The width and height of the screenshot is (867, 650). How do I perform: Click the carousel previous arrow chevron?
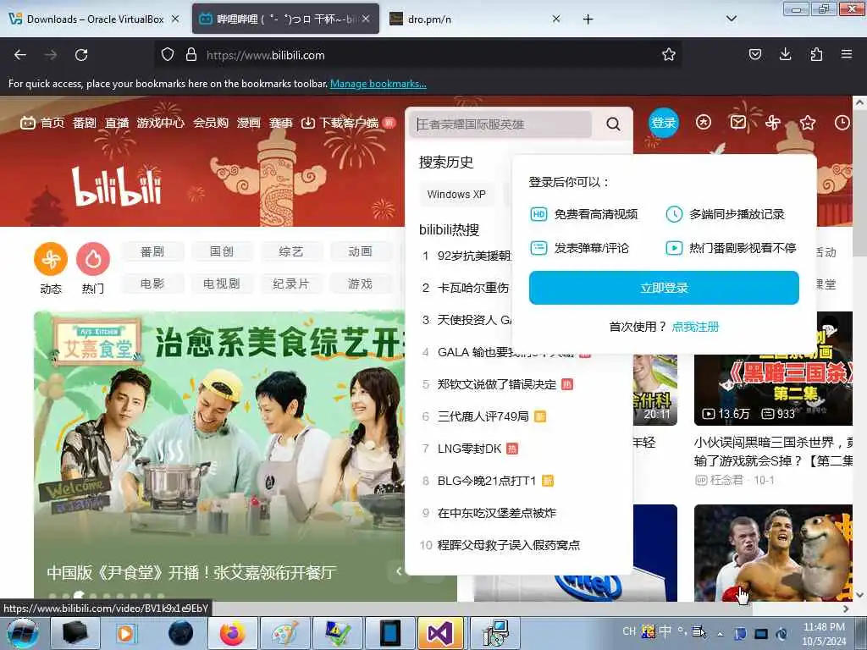click(399, 571)
